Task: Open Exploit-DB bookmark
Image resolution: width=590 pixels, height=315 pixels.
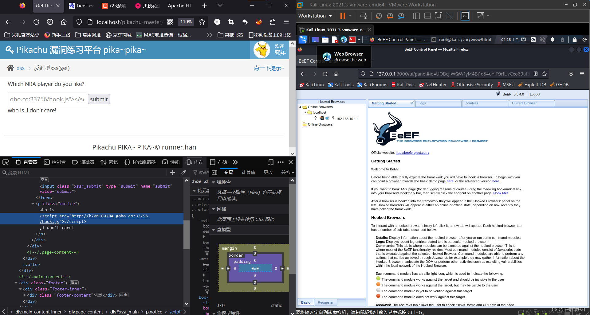Action: (x=532, y=85)
